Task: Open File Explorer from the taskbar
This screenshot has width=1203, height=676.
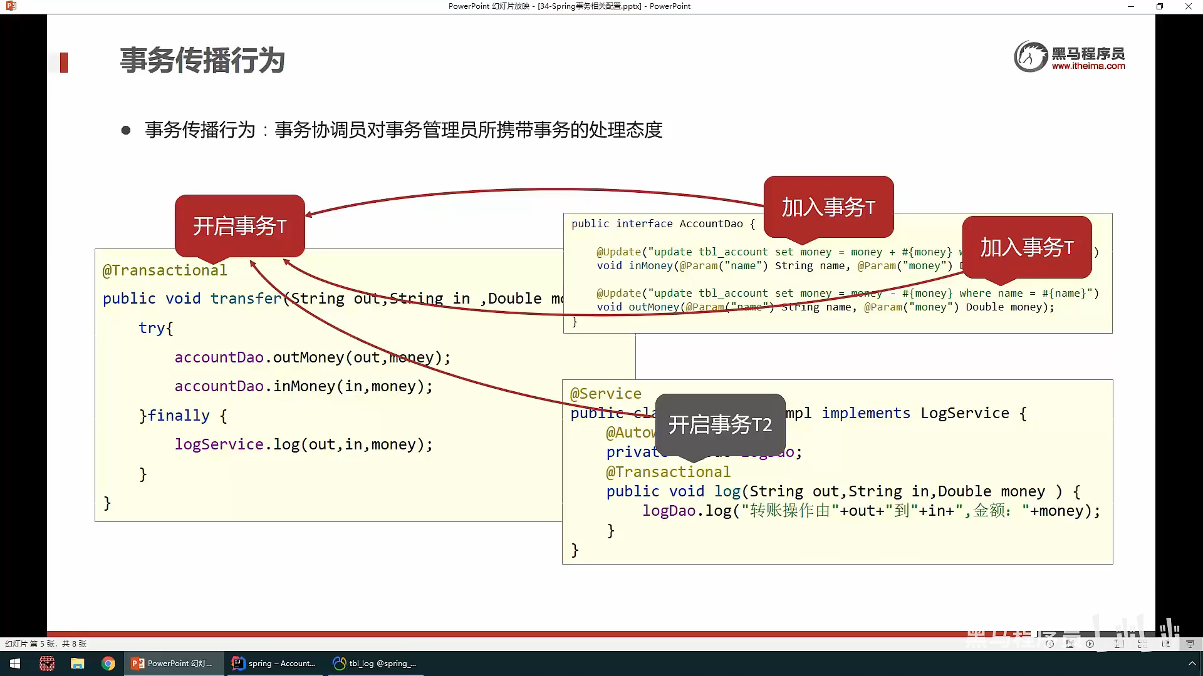Action: [x=78, y=663]
